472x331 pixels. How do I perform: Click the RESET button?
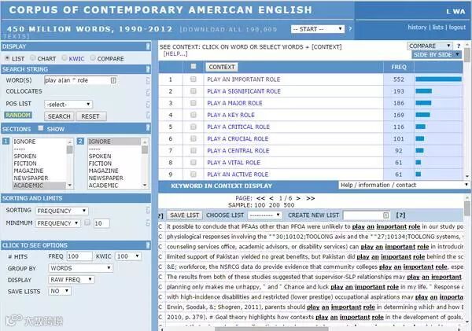pyautogui.click(x=91, y=116)
